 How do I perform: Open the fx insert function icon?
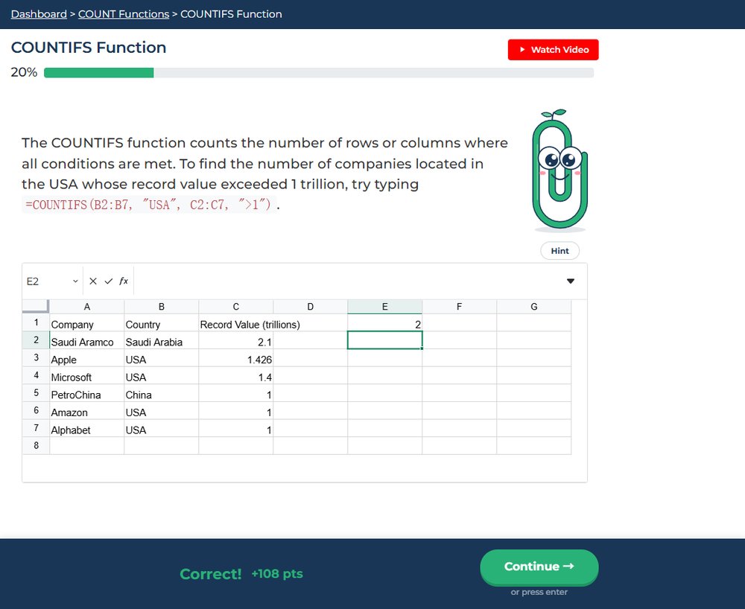[x=124, y=281]
